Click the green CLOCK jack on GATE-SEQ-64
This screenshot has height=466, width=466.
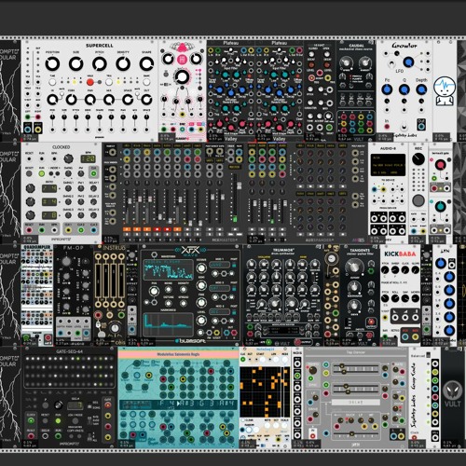[x=31, y=421]
